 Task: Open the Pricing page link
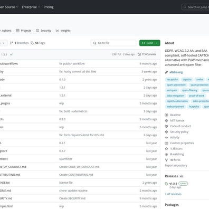pos(49,7)
